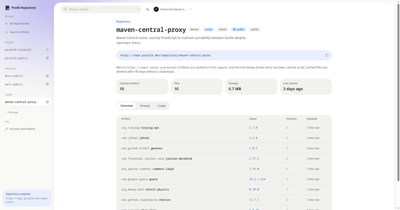Open version 33.2.1-jre link
Image resolution: width=400 pixels, height=210 pixels.
257,179
